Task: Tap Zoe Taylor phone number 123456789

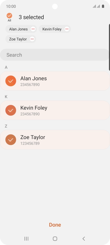Action: coord(30,143)
